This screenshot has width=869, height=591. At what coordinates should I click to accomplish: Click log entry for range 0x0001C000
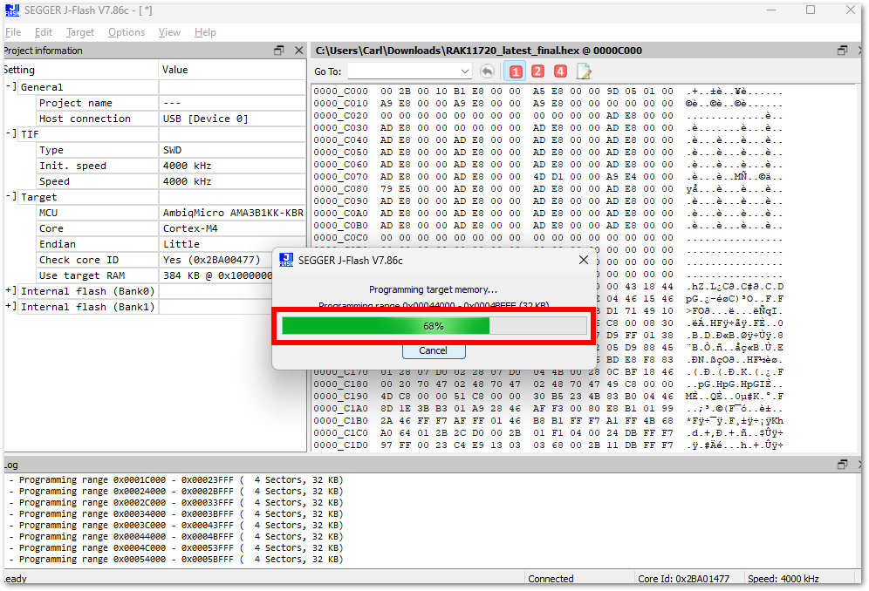pyautogui.click(x=176, y=479)
